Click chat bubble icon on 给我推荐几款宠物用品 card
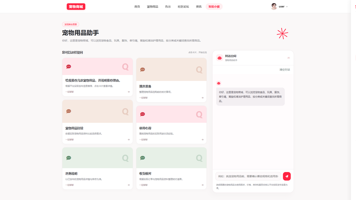The image size is (356, 200). [x=69, y=66]
